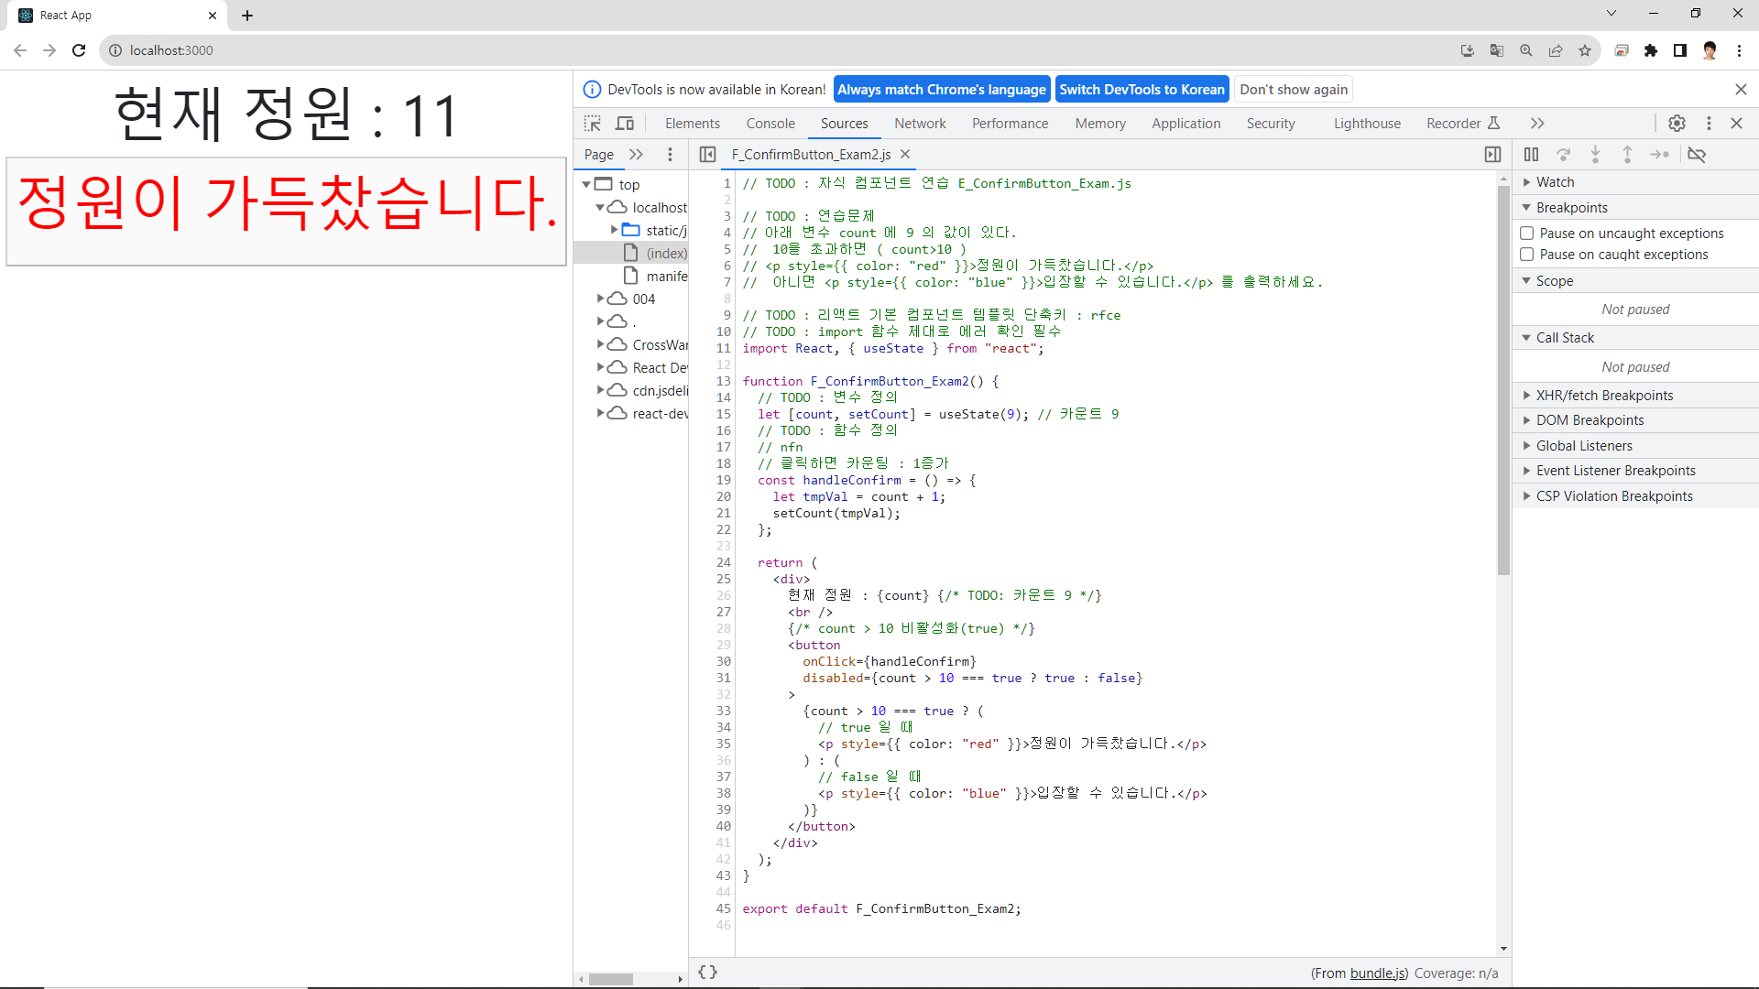This screenshot has width=1759, height=989.
Task: Enable Pause on uncaught exceptions
Action: tap(1527, 234)
